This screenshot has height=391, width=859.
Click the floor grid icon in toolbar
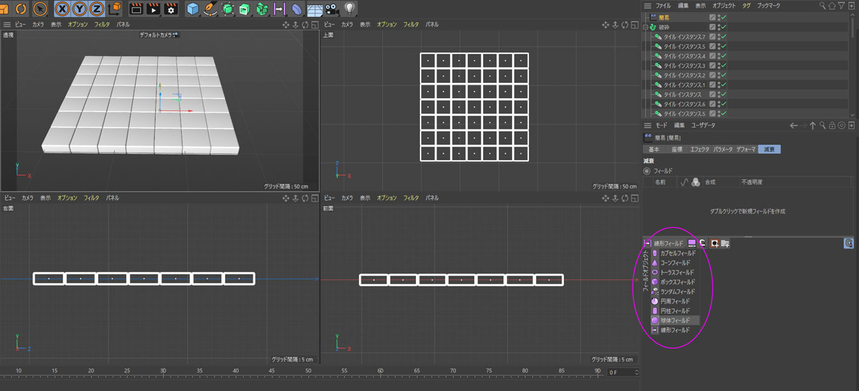click(x=314, y=9)
